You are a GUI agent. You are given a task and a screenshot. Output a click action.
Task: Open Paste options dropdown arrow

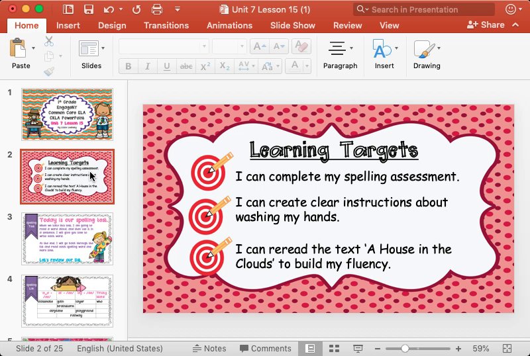[x=33, y=48]
